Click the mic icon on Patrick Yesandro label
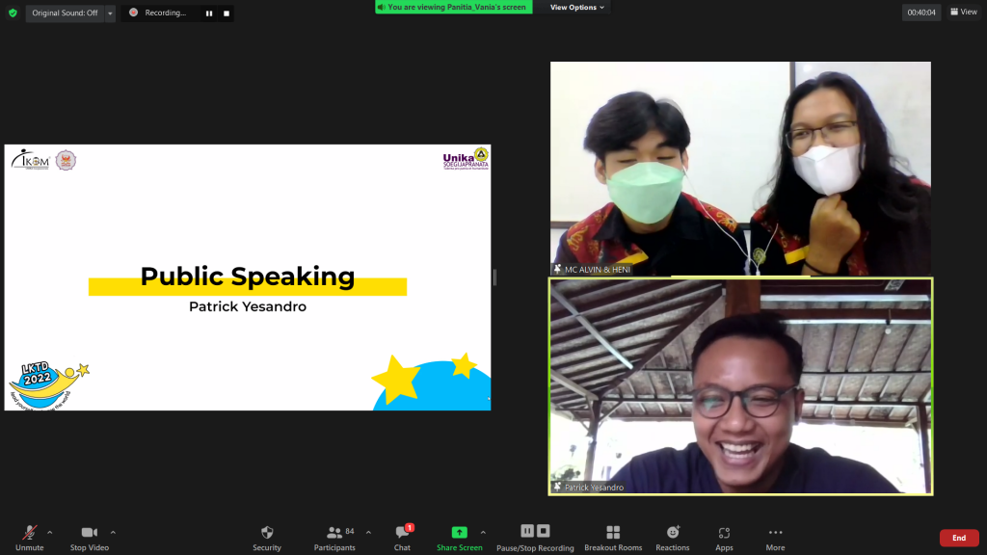 coord(557,487)
